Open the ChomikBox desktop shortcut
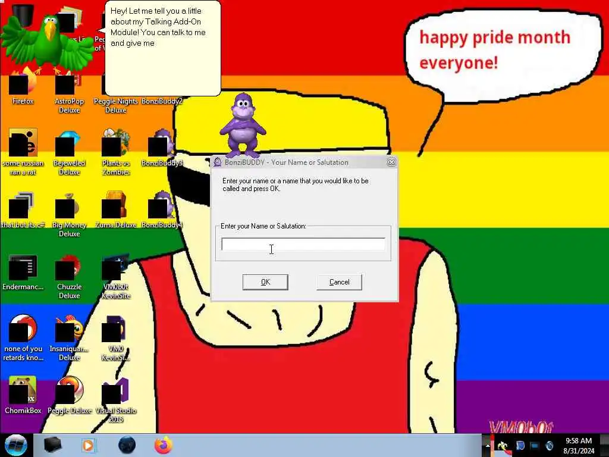This screenshot has height=457, width=609. pos(23,395)
